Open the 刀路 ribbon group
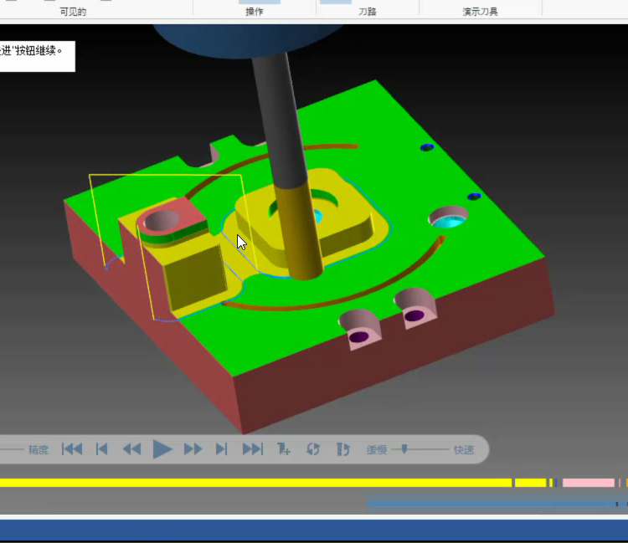This screenshot has width=628, height=543. click(x=368, y=12)
